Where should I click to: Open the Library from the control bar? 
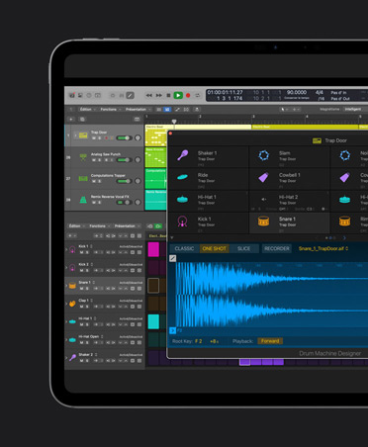(72, 95)
